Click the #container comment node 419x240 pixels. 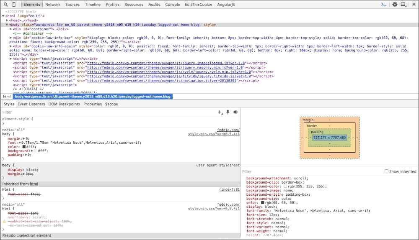32,33
